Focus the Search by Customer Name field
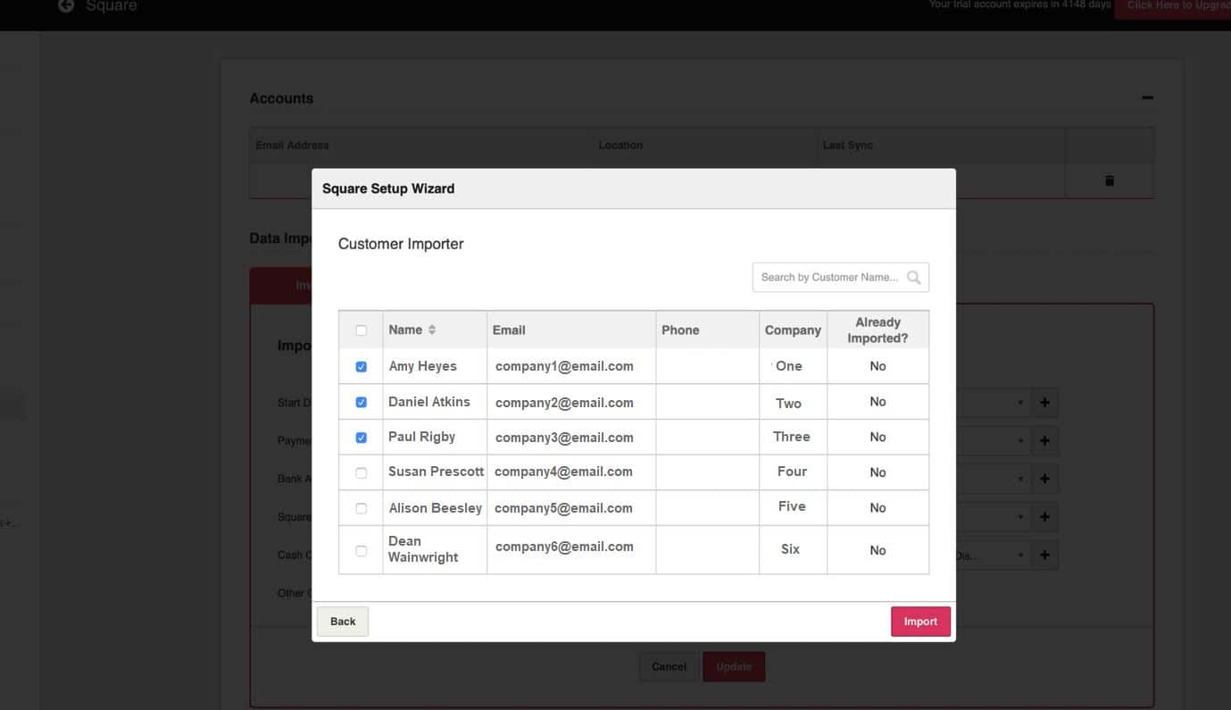 coord(830,278)
